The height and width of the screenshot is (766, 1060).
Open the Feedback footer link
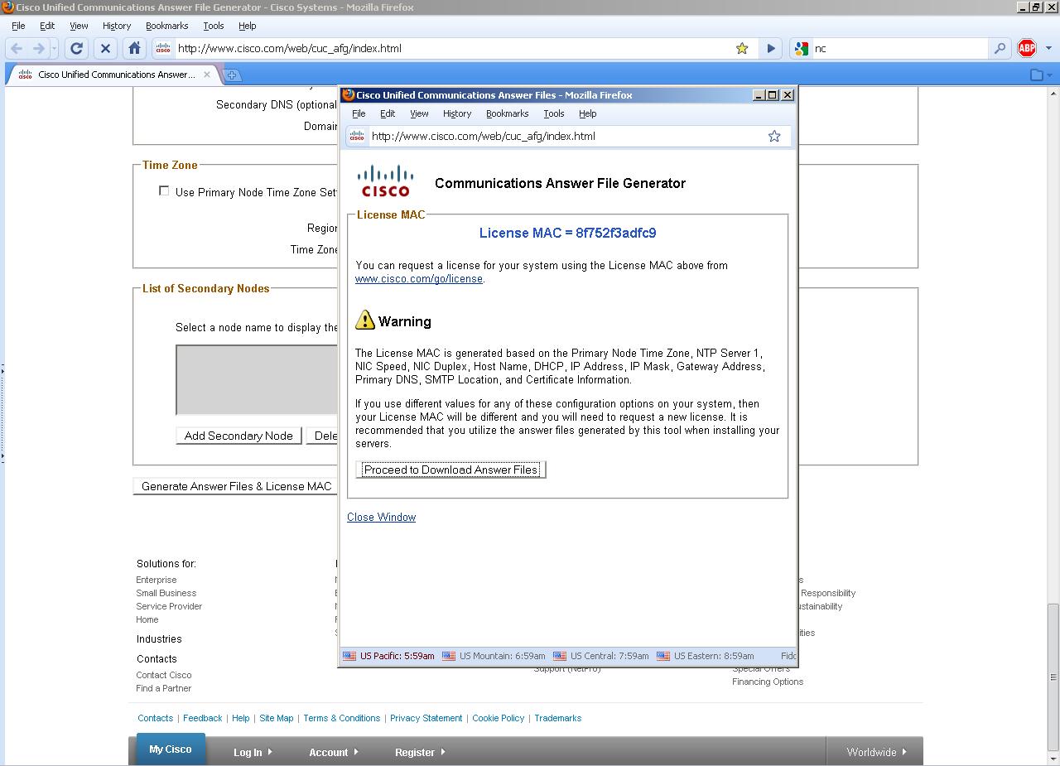coord(203,718)
